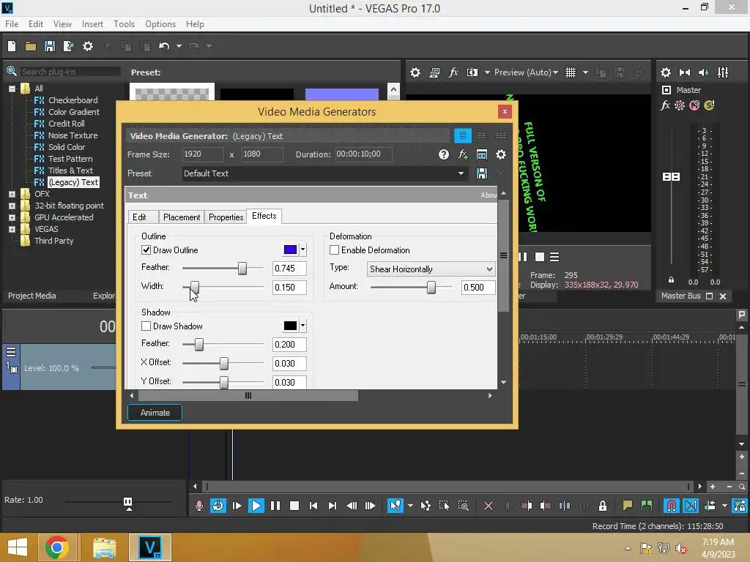Switch to the Edit tab in Text generator
This screenshot has height=562, width=750.
[143, 217]
